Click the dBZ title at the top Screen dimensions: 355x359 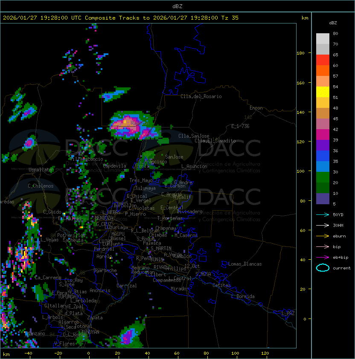tap(177, 6)
